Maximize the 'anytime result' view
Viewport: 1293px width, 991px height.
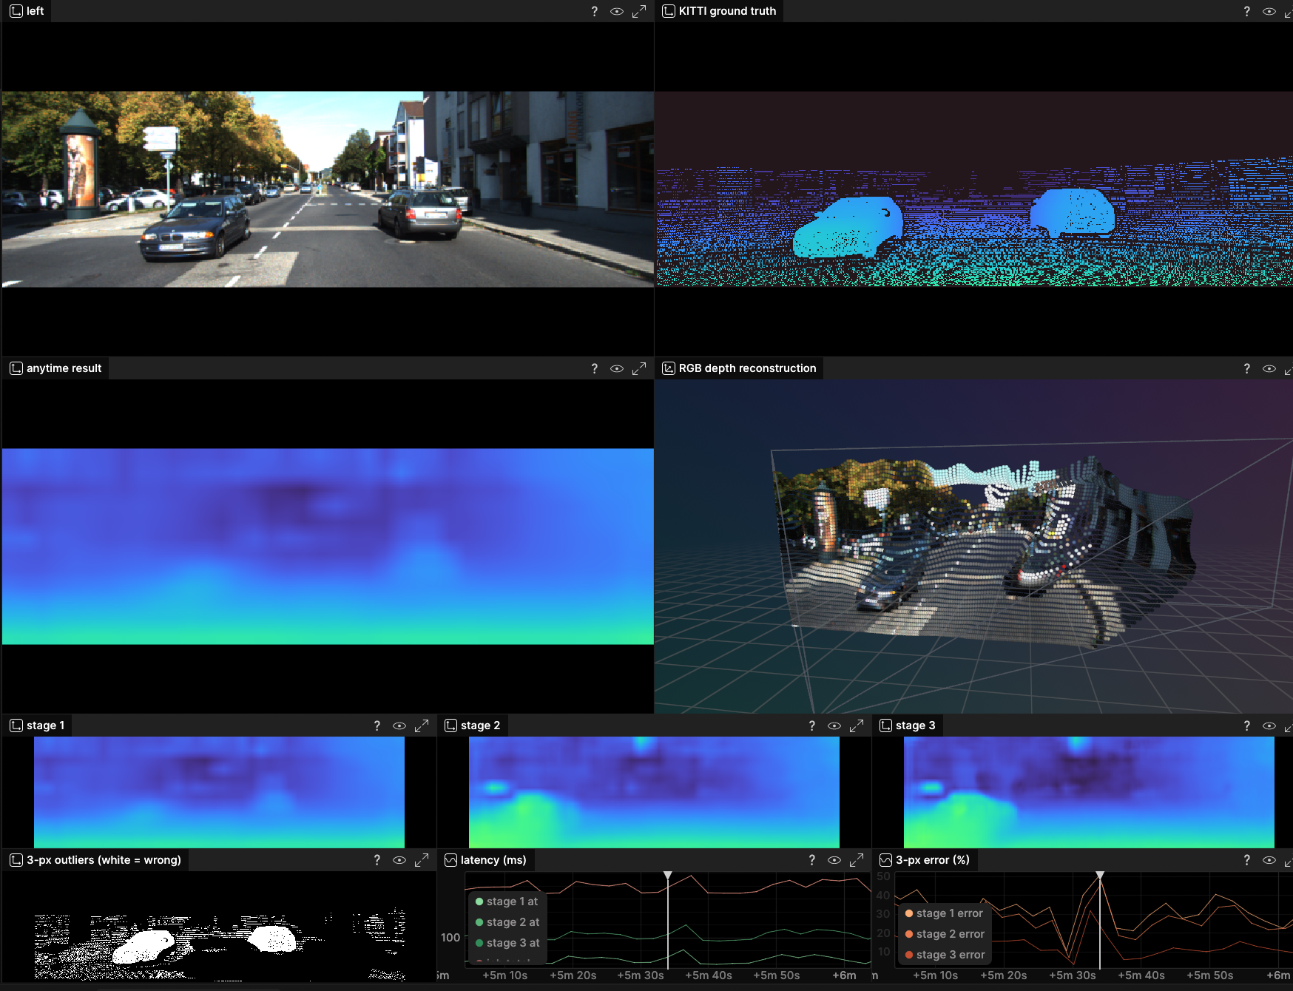(639, 368)
